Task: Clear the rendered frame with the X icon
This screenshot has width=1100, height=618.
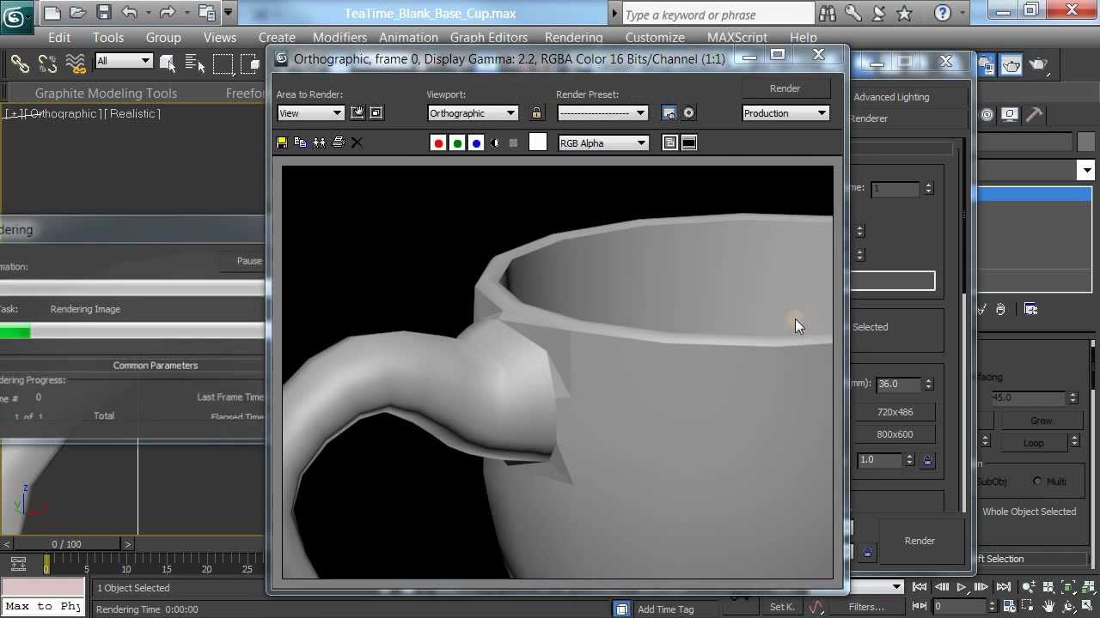Action: [x=357, y=142]
